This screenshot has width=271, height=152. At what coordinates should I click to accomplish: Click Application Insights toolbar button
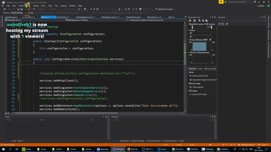coord(165,9)
